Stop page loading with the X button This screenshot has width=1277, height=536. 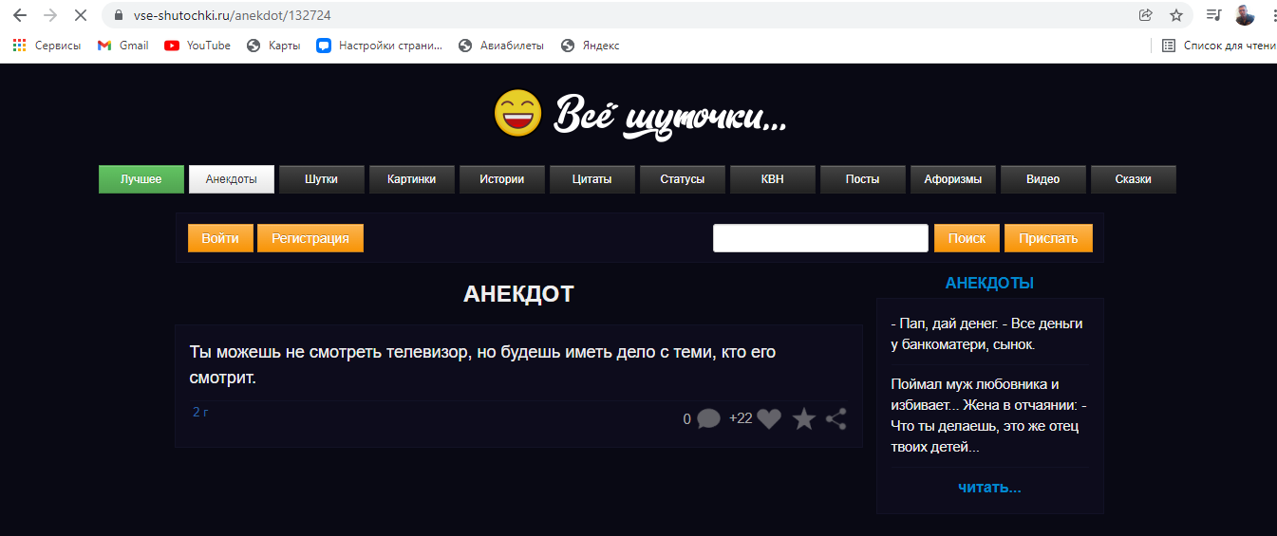click(80, 15)
